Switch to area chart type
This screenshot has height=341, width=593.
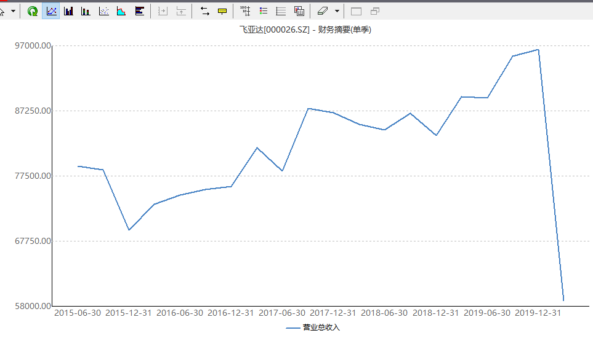point(121,11)
